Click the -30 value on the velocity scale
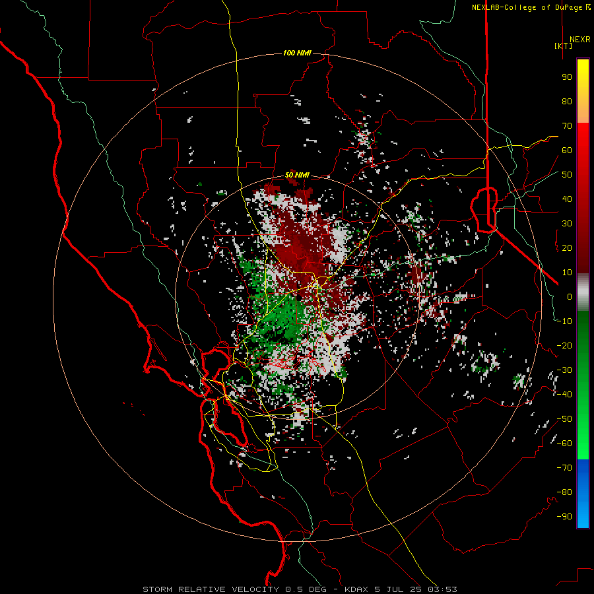The height and width of the screenshot is (594, 594). click(x=564, y=370)
